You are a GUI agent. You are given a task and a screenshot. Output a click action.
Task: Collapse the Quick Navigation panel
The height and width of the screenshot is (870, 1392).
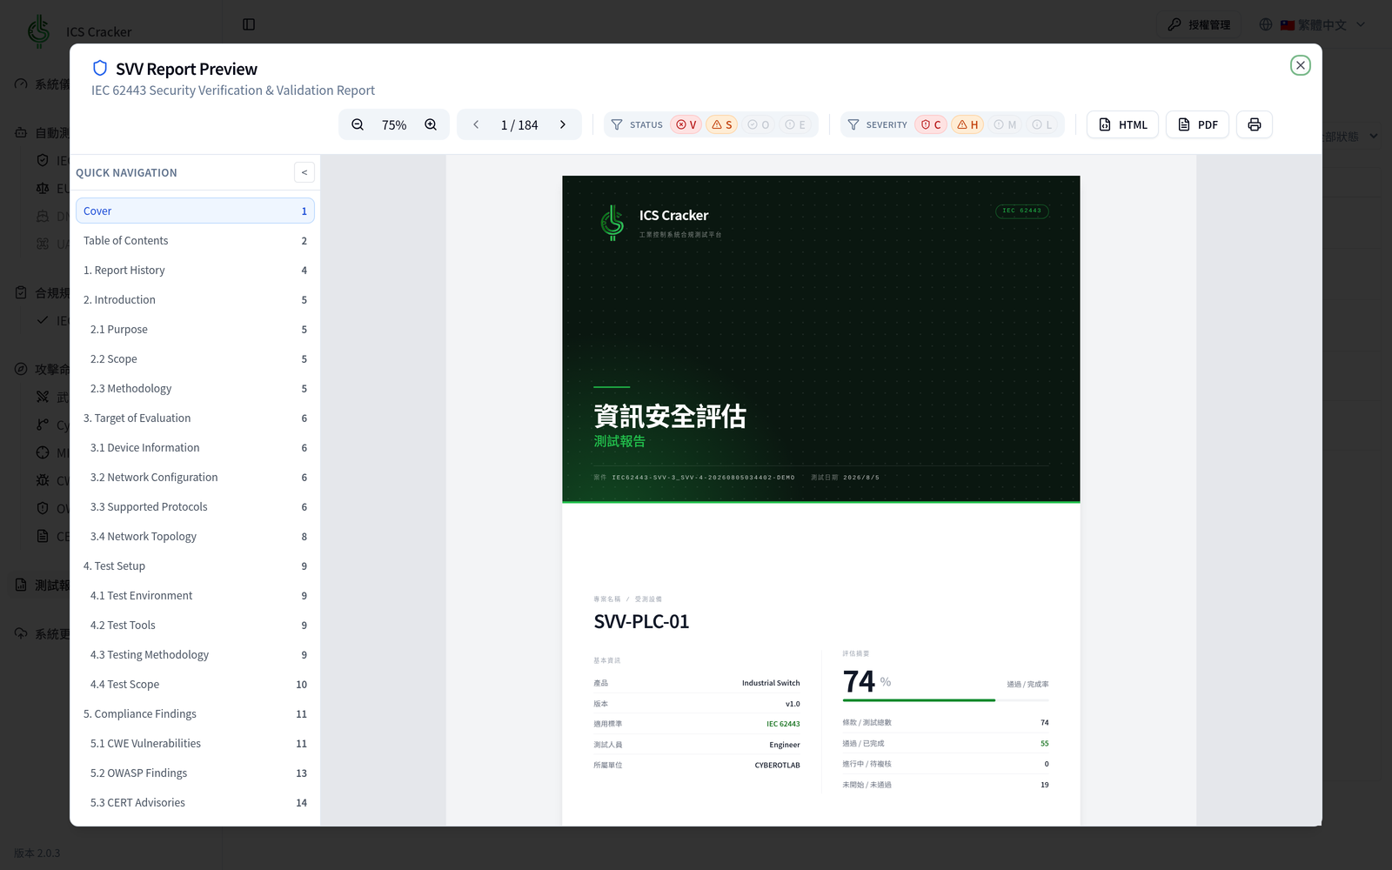(304, 172)
